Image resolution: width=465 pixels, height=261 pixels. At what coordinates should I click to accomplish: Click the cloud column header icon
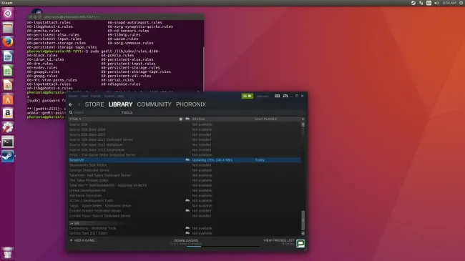[x=187, y=119]
